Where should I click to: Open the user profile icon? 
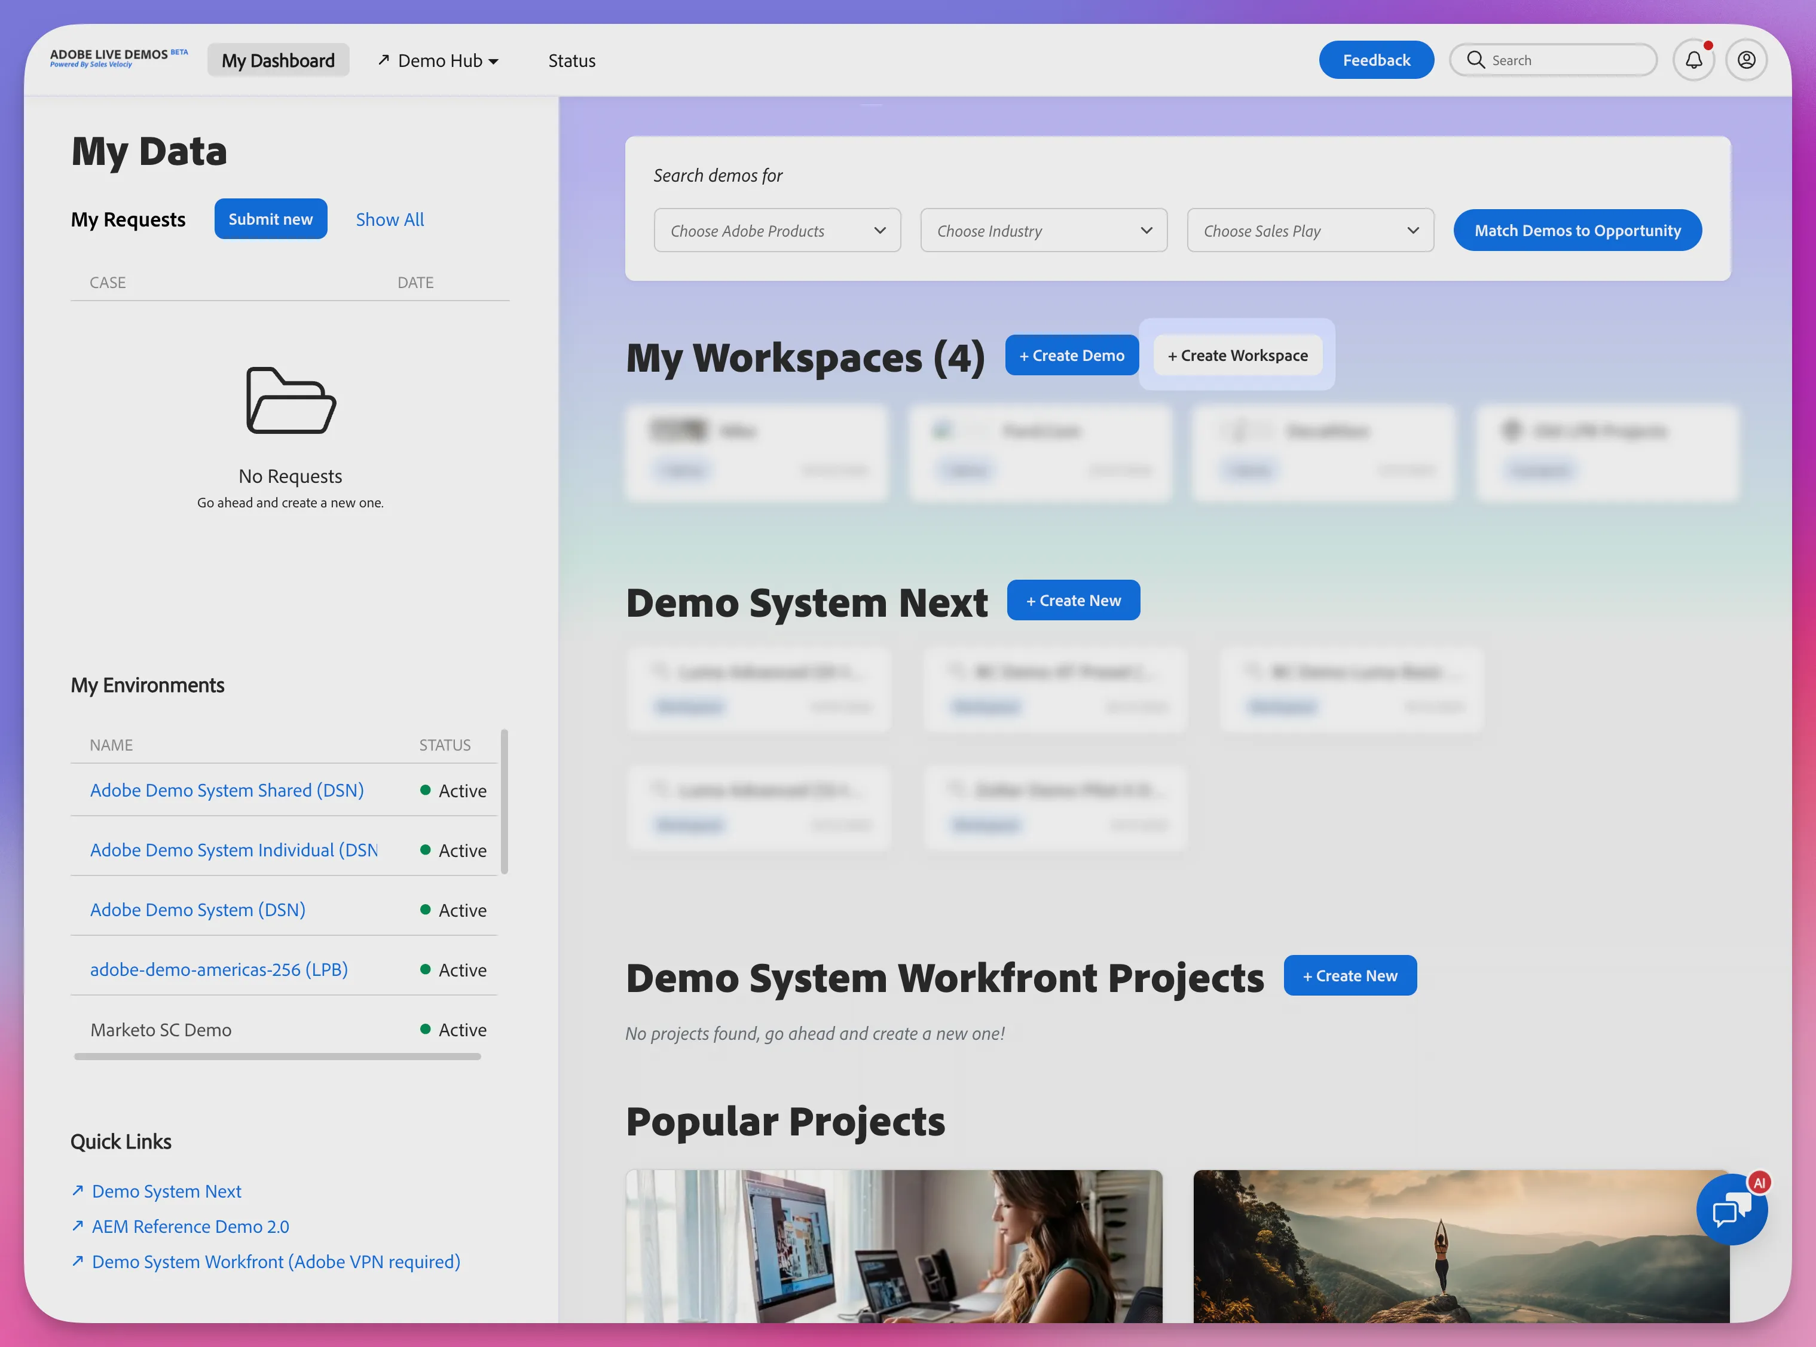[x=1746, y=60]
